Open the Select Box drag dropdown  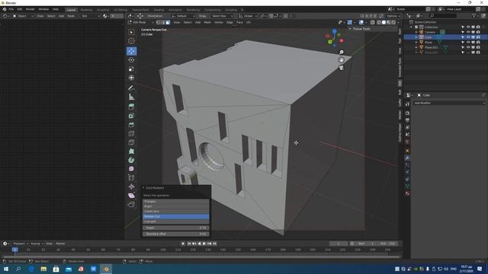click(x=222, y=16)
